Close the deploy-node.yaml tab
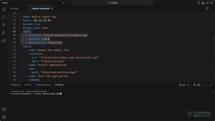The height and width of the screenshot is (121, 215). pyautogui.click(x=52, y=8)
